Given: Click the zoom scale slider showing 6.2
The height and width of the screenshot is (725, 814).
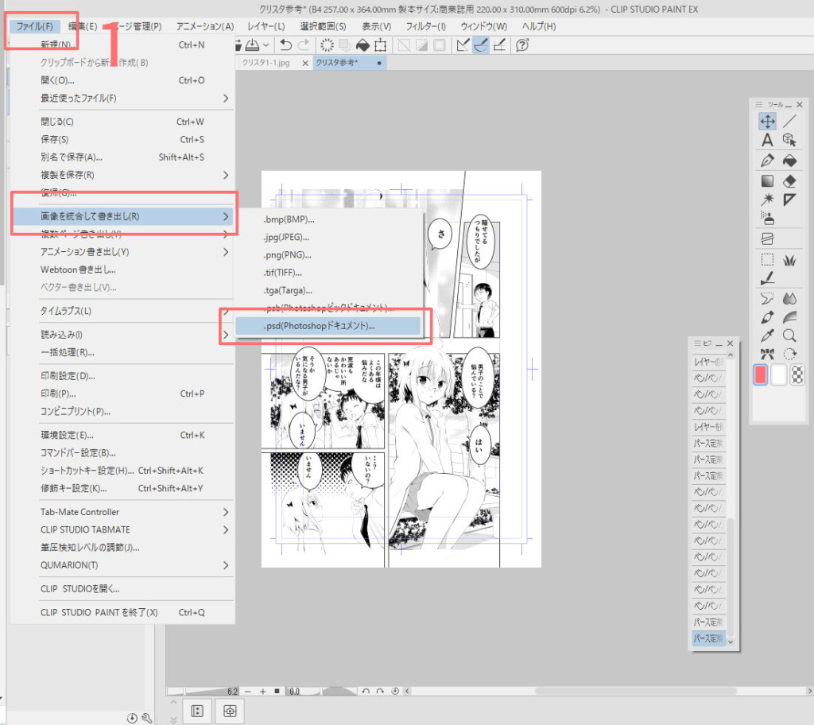Looking at the screenshot, I should tap(203, 692).
